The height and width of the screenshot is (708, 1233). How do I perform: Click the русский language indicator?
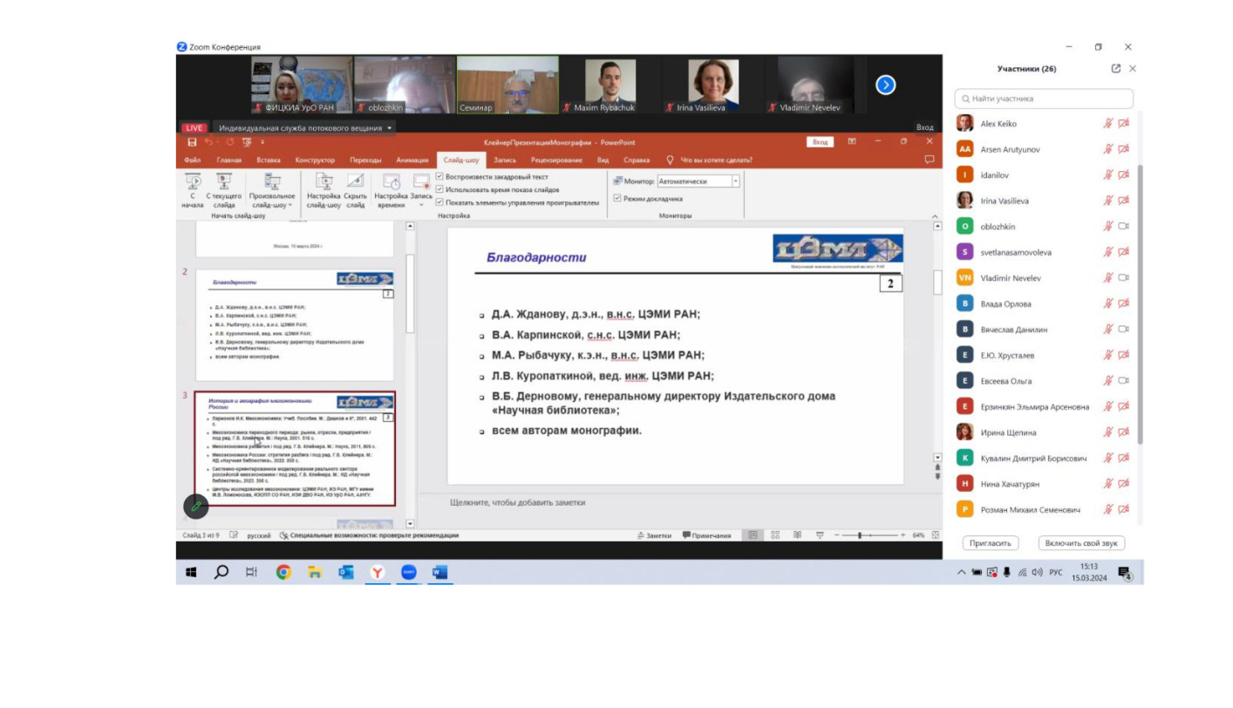pos(259,535)
